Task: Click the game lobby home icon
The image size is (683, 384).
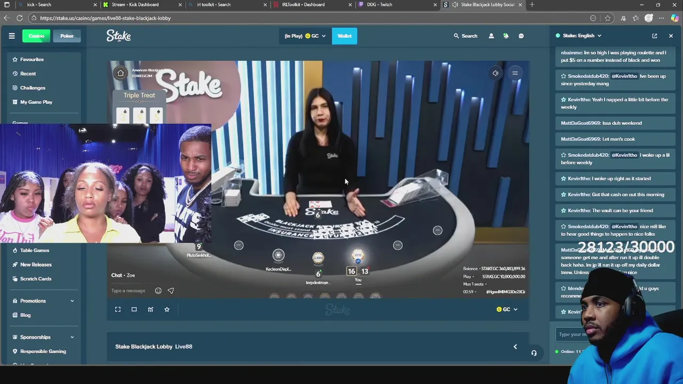Action: click(x=121, y=73)
